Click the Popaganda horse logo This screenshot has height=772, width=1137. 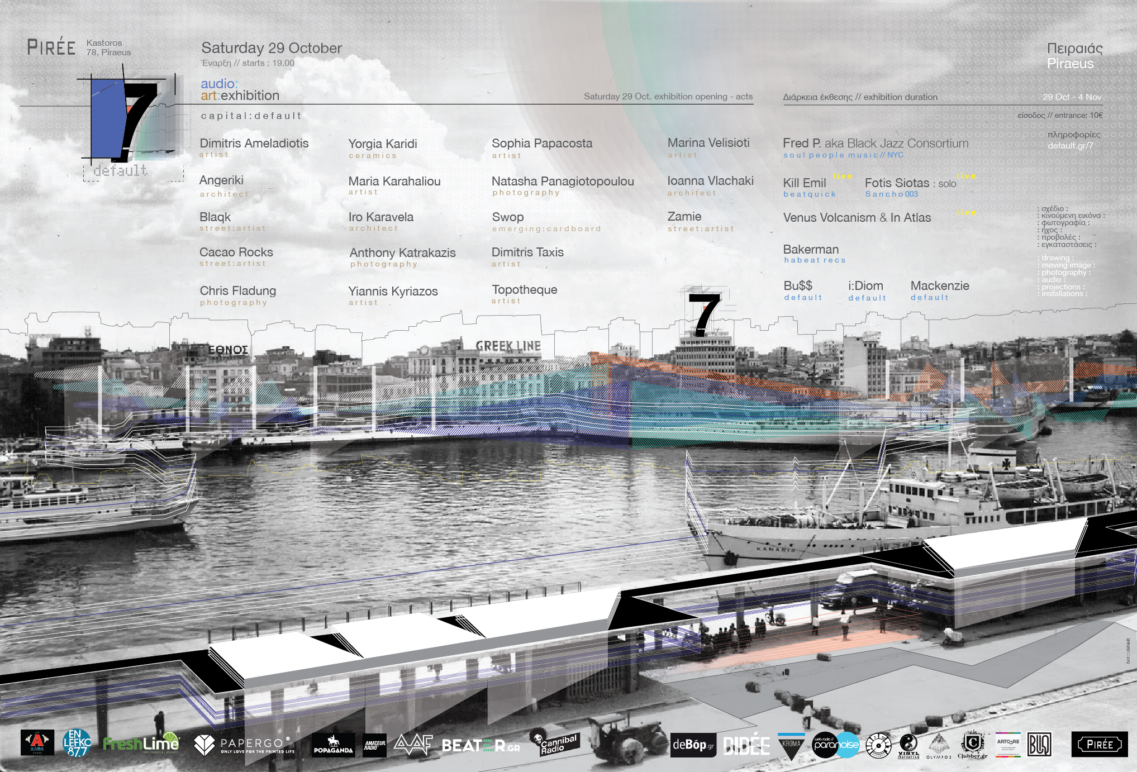pos(333,745)
